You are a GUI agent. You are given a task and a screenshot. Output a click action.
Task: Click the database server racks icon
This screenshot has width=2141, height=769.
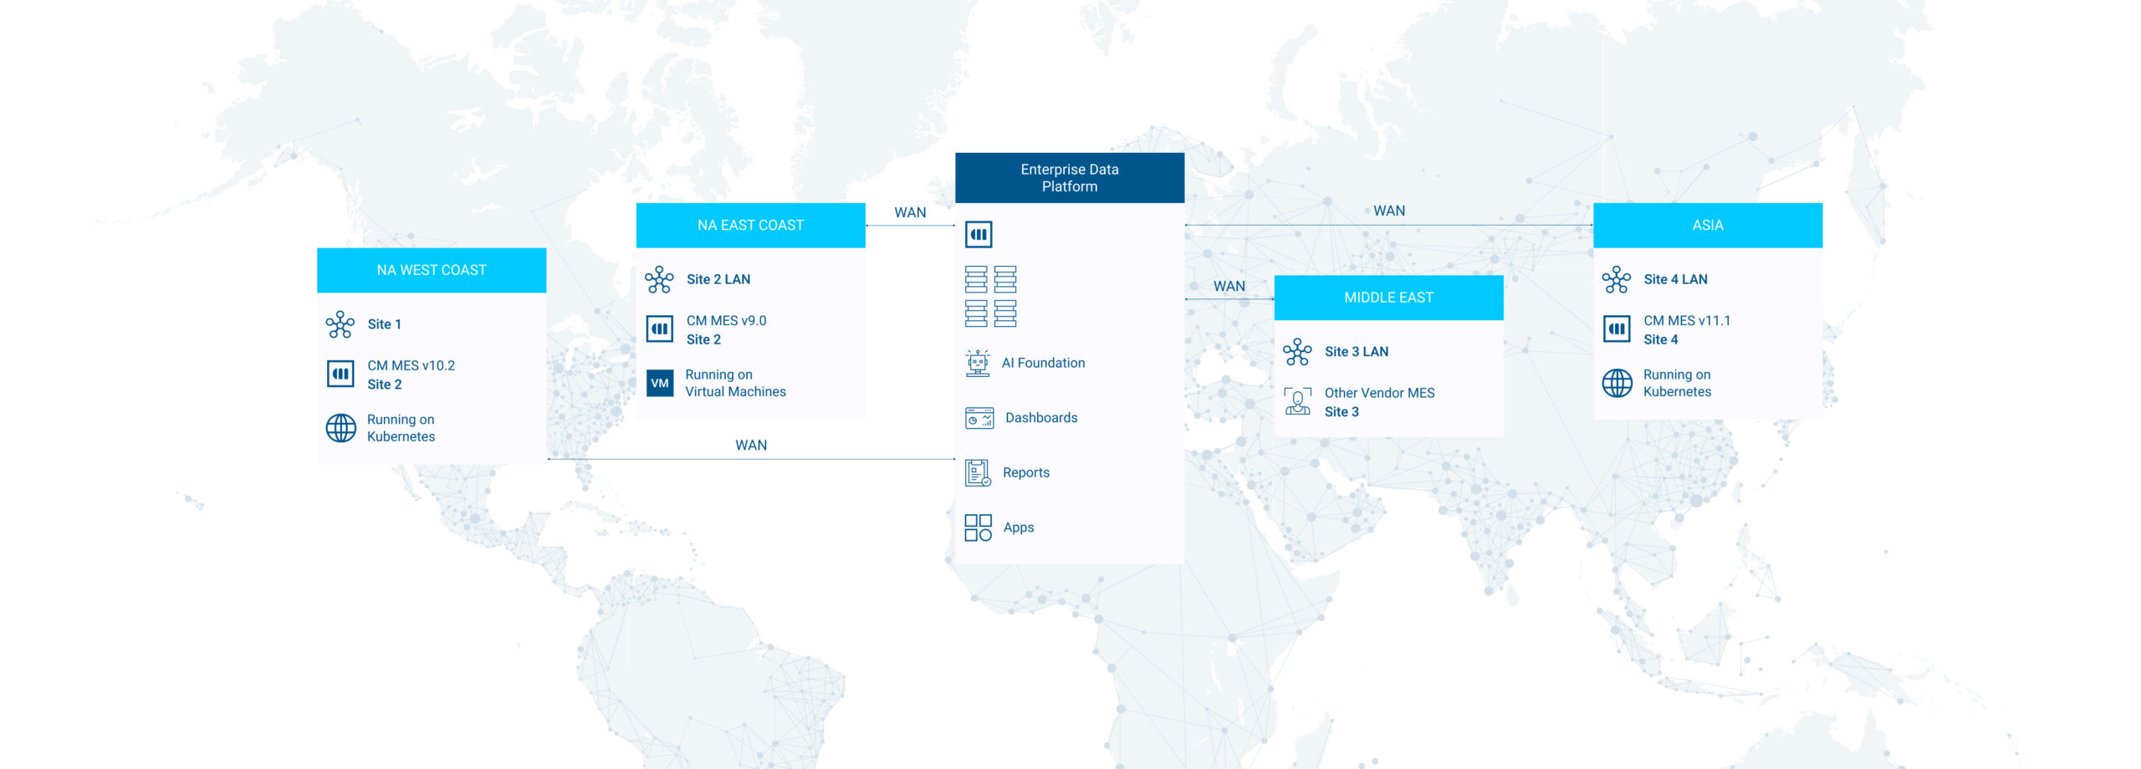click(x=990, y=296)
